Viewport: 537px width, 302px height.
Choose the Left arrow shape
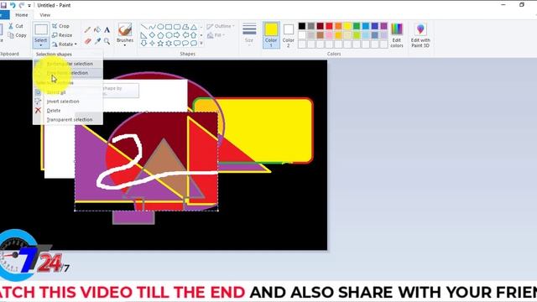coord(185,35)
